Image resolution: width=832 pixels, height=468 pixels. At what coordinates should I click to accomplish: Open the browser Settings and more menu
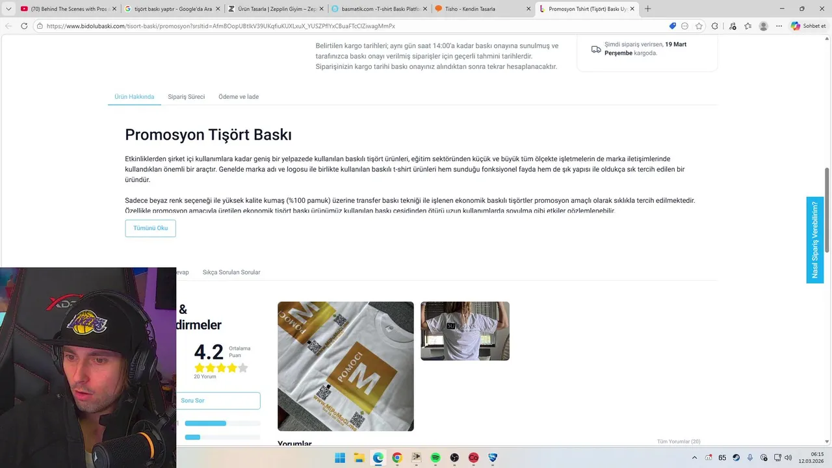click(779, 26)
